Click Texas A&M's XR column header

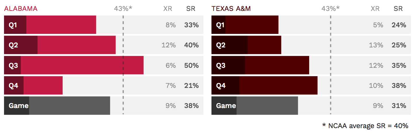pos(375,9)
